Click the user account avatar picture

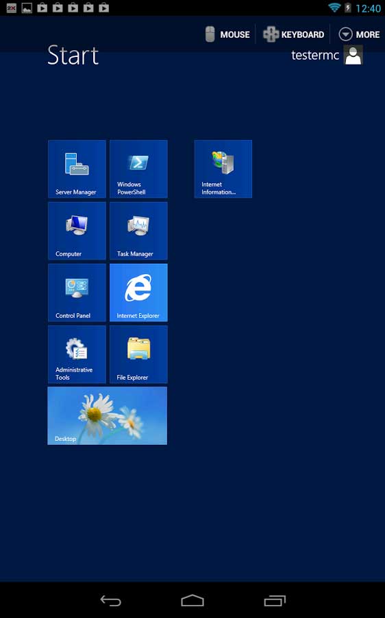coord(353,55)
